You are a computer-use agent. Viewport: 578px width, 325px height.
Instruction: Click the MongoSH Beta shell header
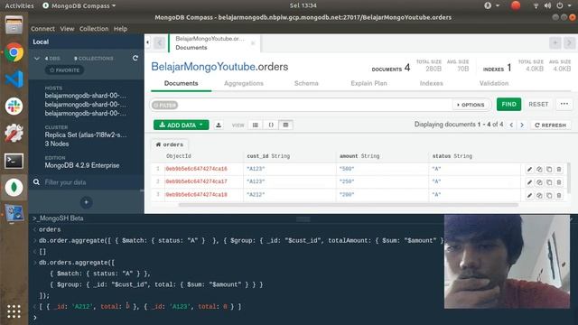coord(58,218)
